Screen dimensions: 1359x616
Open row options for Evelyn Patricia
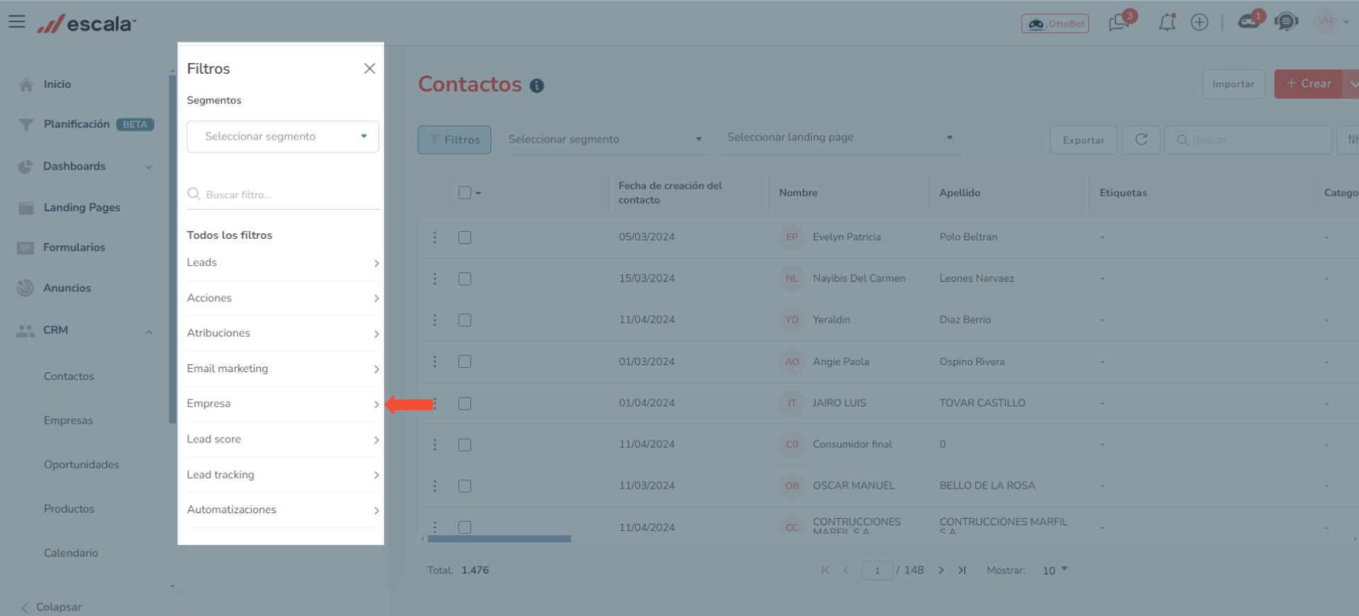click(x=435, y=237)
